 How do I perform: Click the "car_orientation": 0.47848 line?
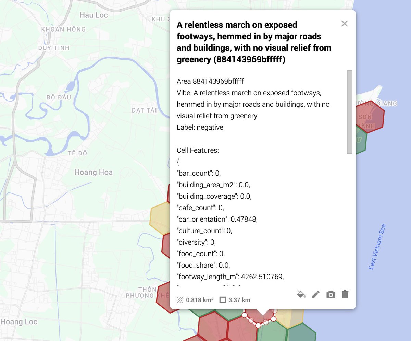point(217,219)
